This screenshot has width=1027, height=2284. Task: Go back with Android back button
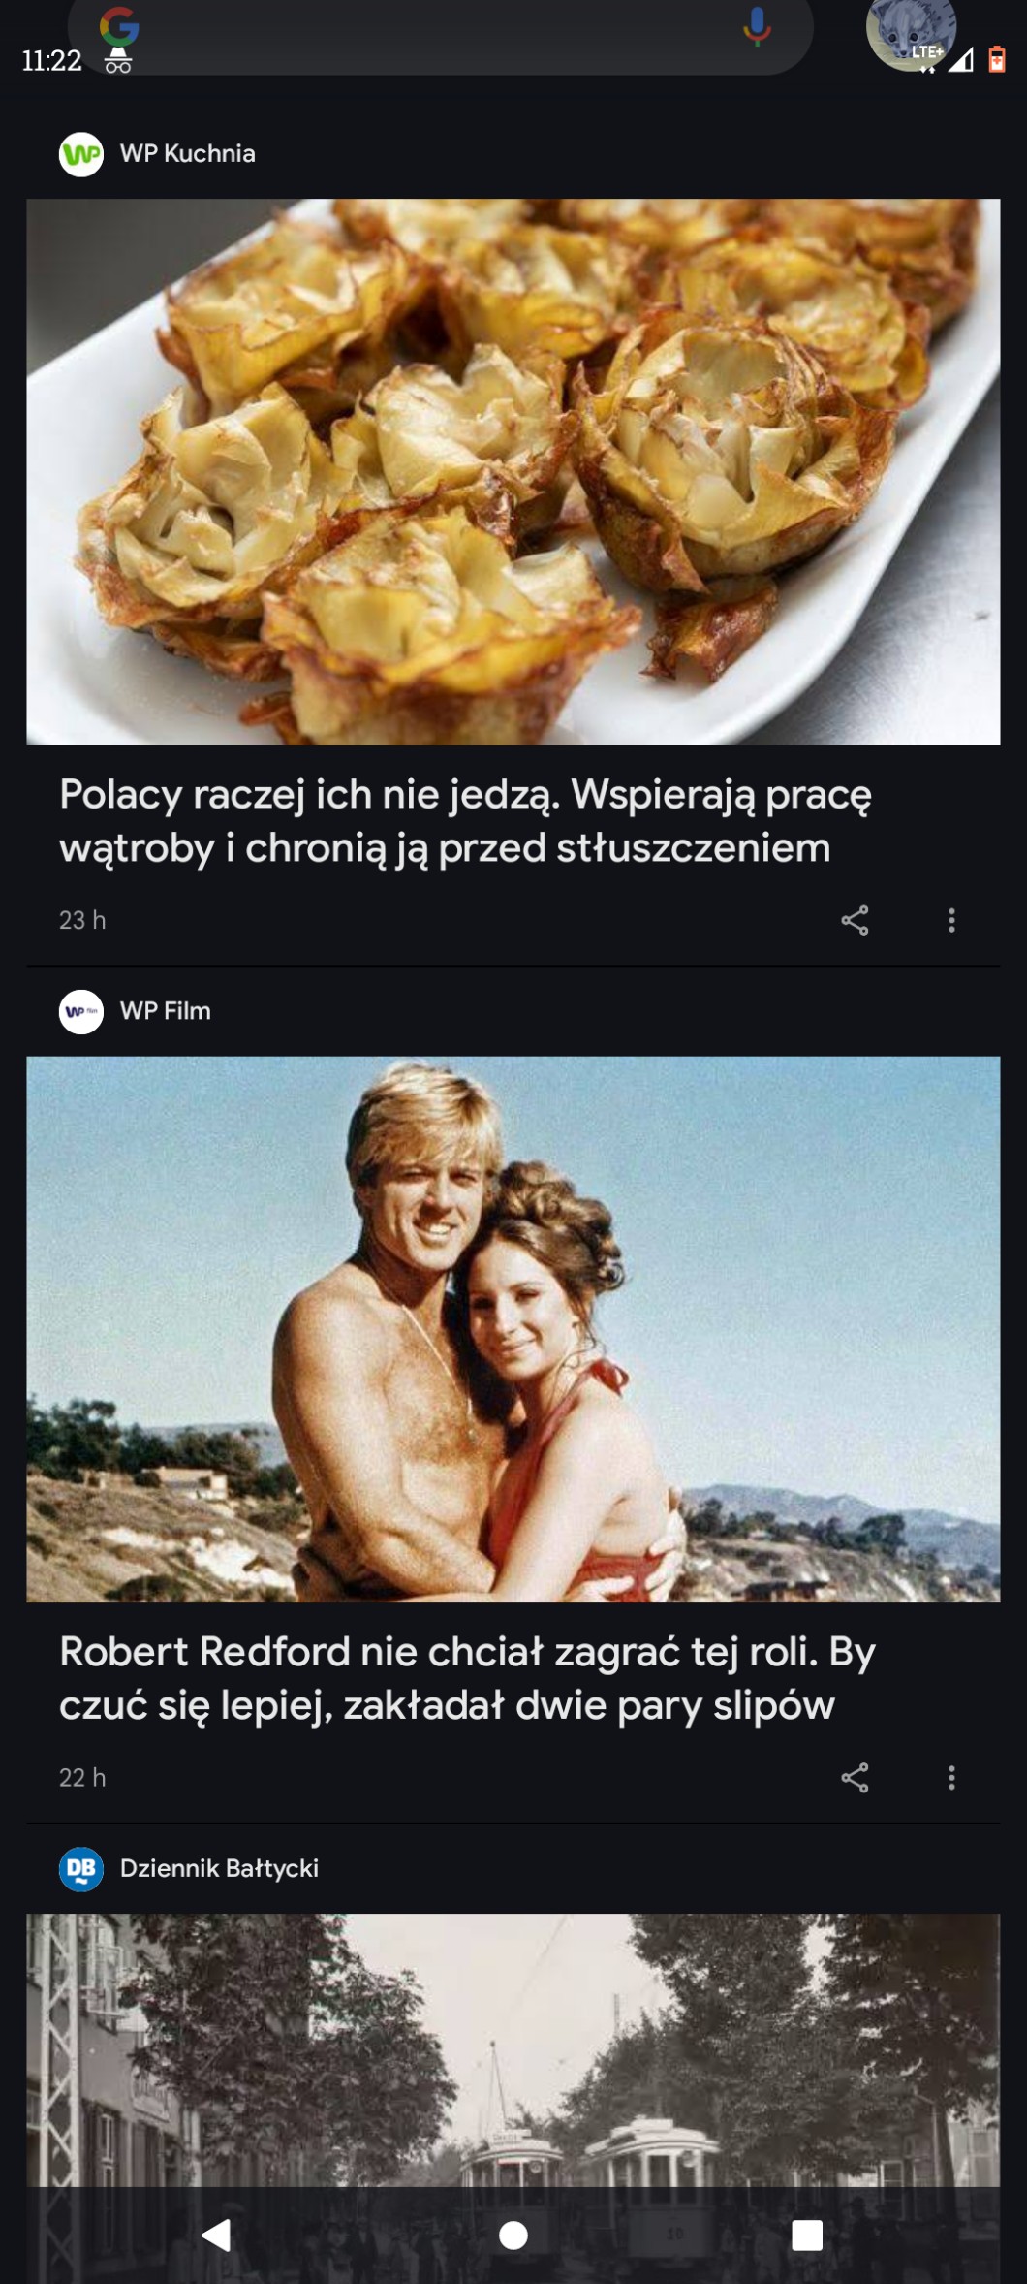point(217,2235)
